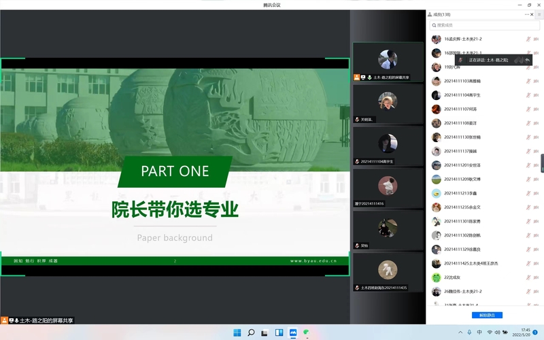Expand the system tray hidden icons chevron

coord(469,333)
